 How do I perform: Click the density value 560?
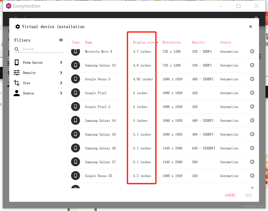tap(195, 162)
